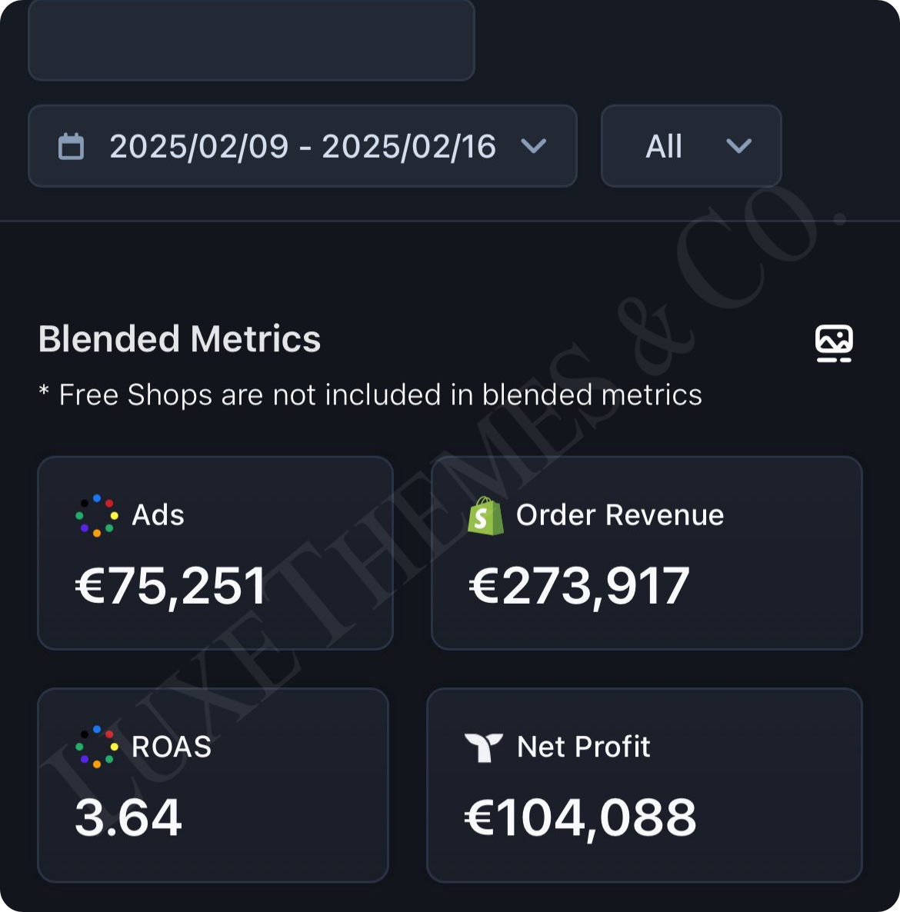900x912 pixels.
Task: Select the Net Profit card
Action: pyautogui.click(x=645, y=784)
